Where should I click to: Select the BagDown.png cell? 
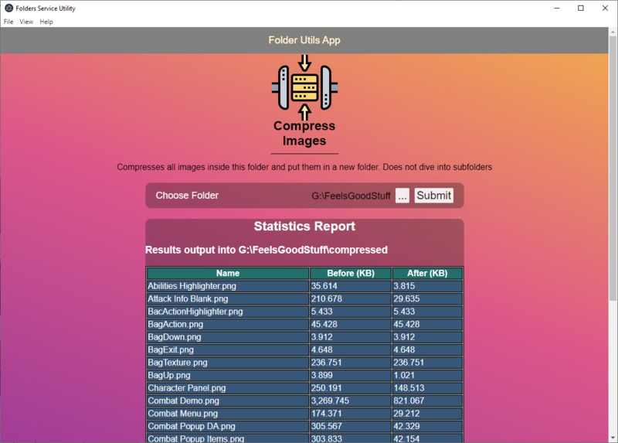(x=227, y=337)
